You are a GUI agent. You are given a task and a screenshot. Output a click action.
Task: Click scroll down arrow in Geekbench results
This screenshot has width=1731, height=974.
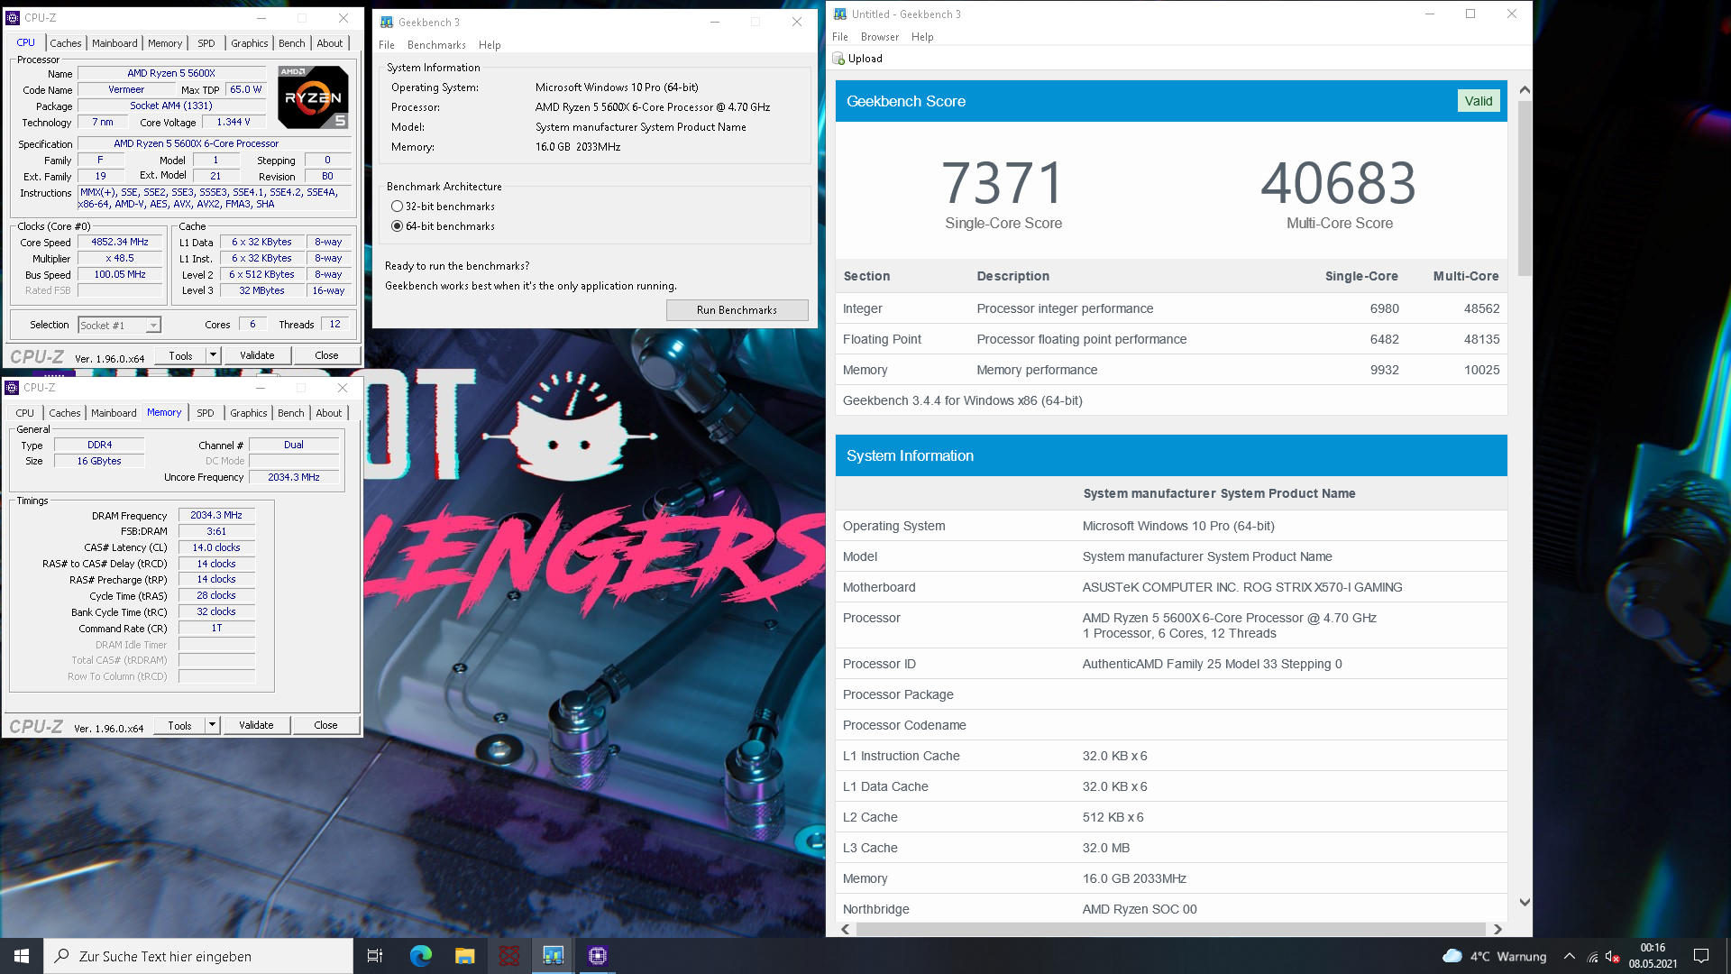pyautogui.click(x=1525, y=902)
